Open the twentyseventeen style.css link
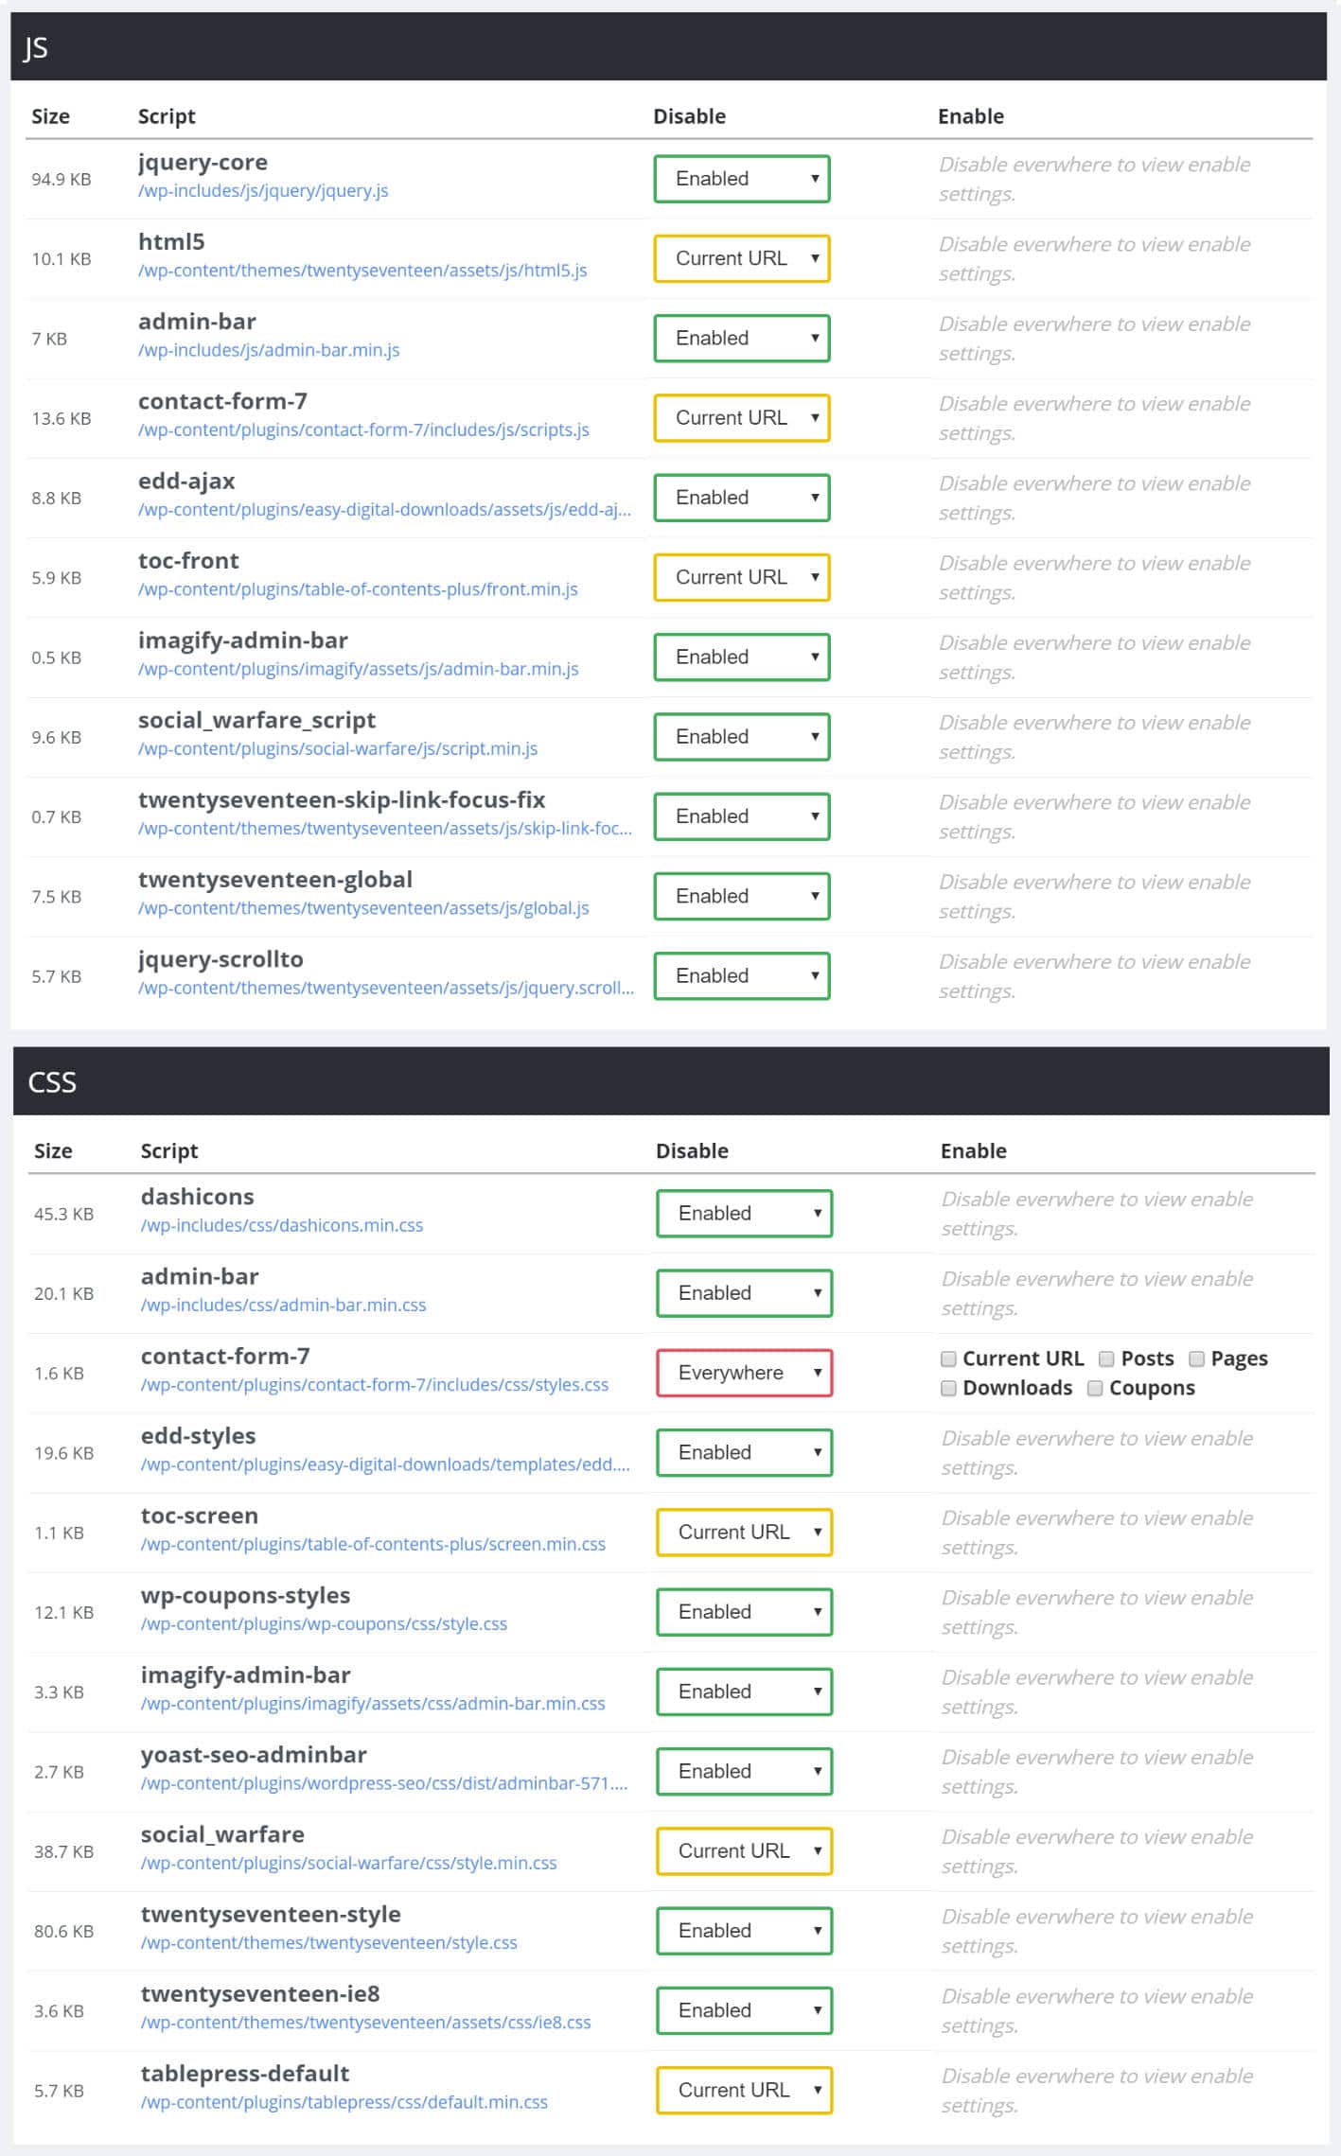This screenshot has width=1341, height=2156. [x=328, y=1942]
